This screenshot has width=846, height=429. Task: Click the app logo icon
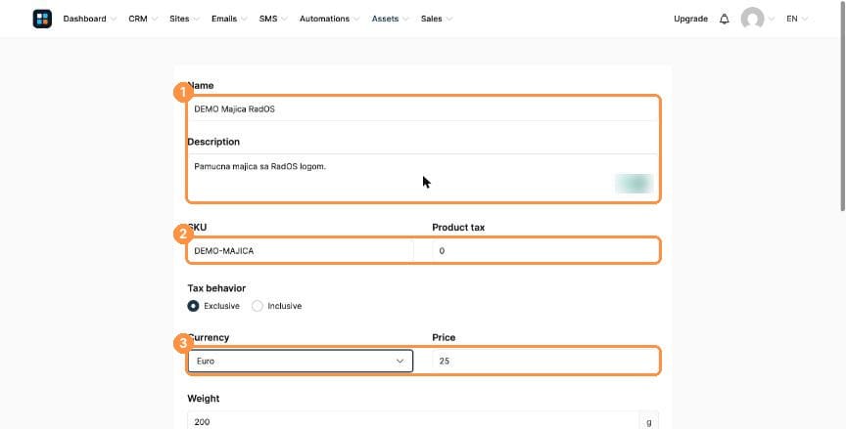point(42,19)
